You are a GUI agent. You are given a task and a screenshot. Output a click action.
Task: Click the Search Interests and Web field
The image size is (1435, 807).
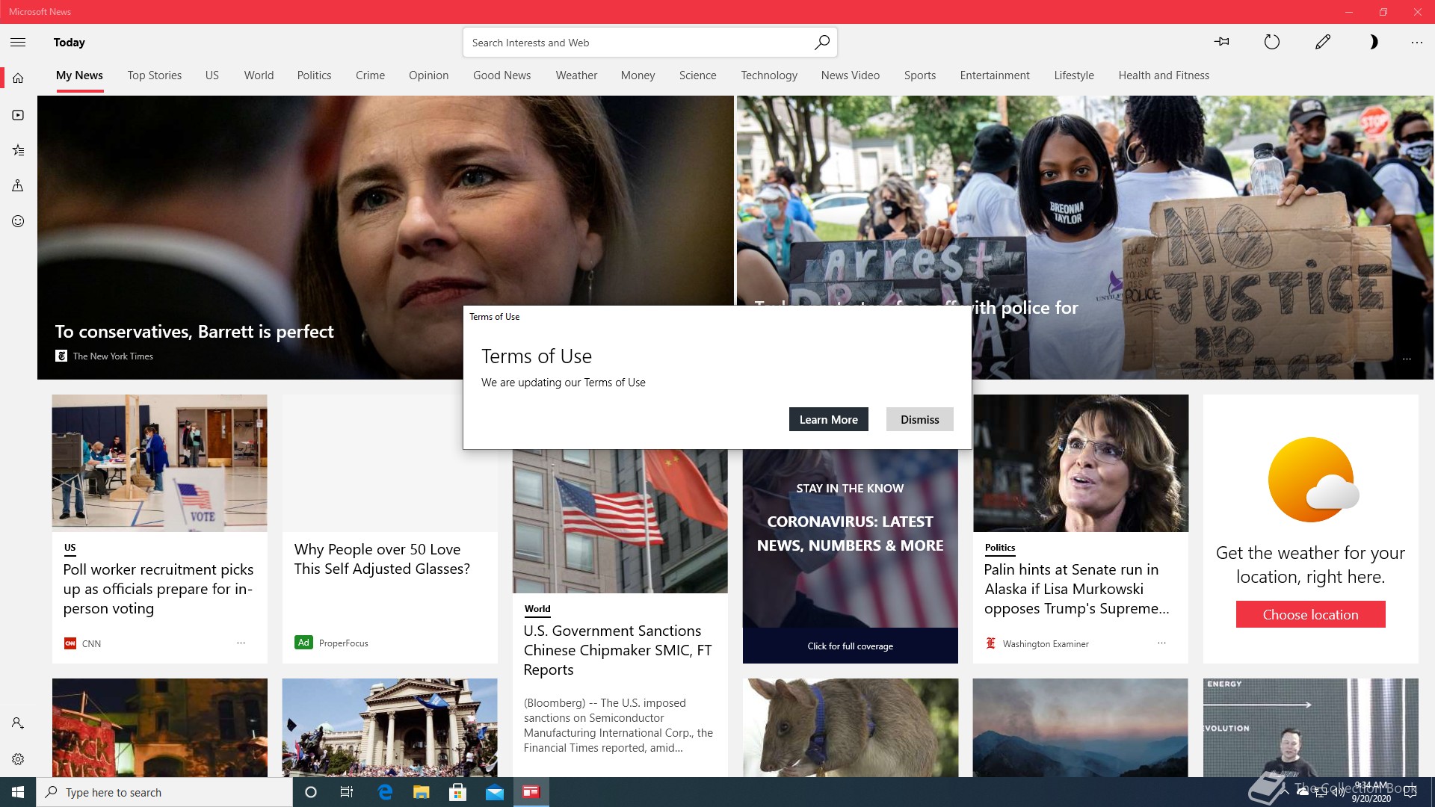pyautogui.click(x=649, y=43)
